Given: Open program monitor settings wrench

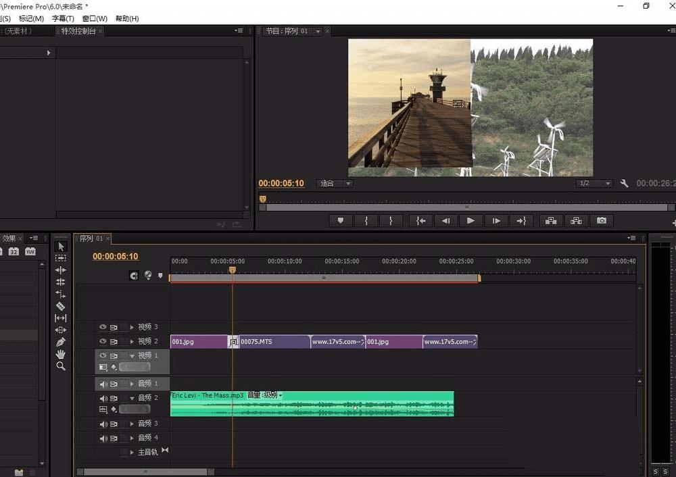Looking at the screenshot, I should pos(624,184).
